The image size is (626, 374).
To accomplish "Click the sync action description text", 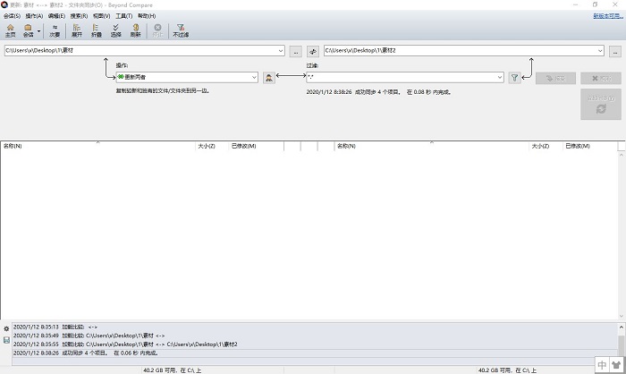I will coord(163,91).
